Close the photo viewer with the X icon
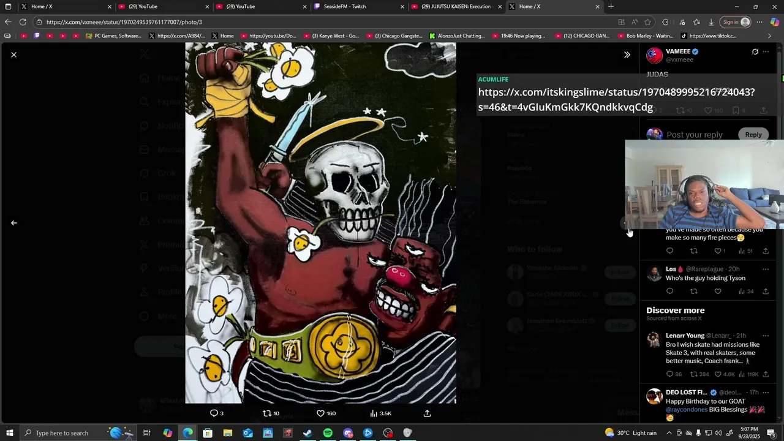This screenshot has height=441, width=784. 13,55
